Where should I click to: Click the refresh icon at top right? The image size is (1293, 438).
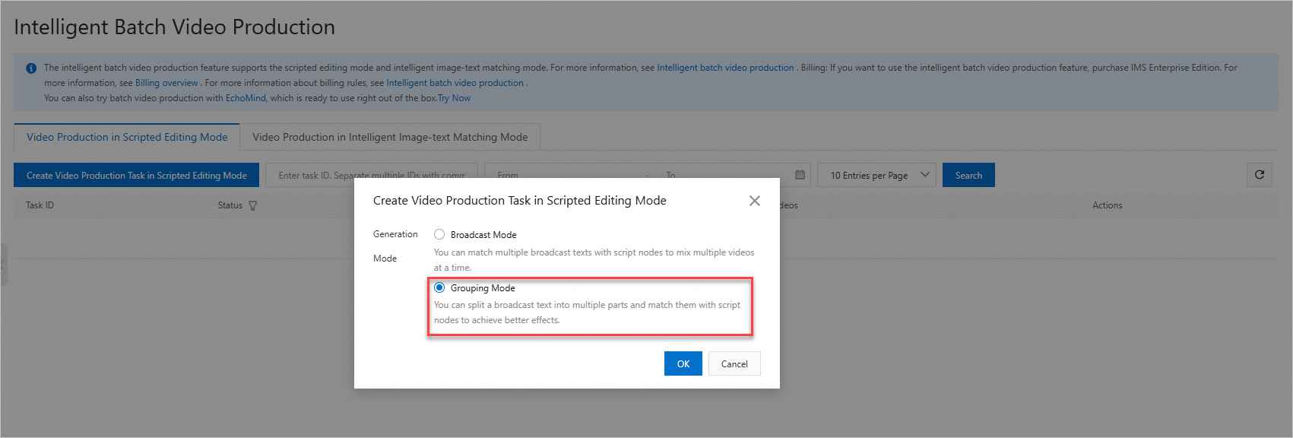point(1259,175)
